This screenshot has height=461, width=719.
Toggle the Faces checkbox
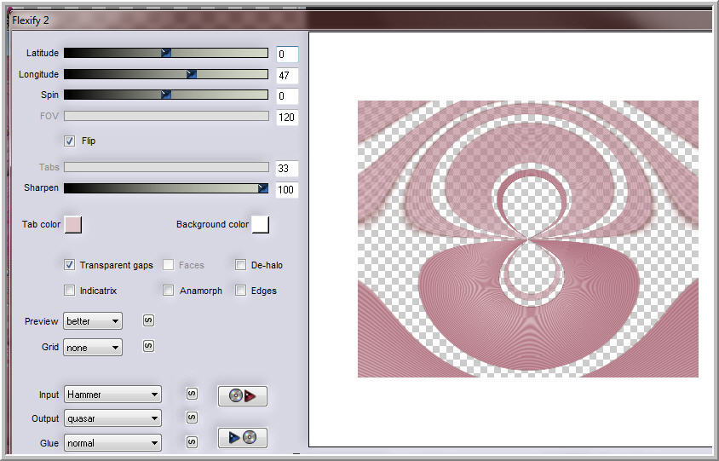169,265
